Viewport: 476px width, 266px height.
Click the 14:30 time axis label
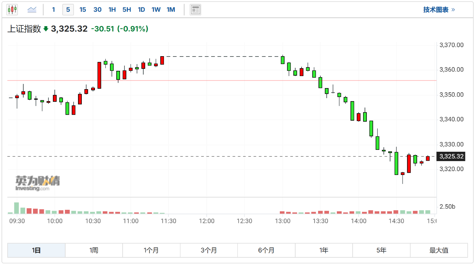pos(396,221)
